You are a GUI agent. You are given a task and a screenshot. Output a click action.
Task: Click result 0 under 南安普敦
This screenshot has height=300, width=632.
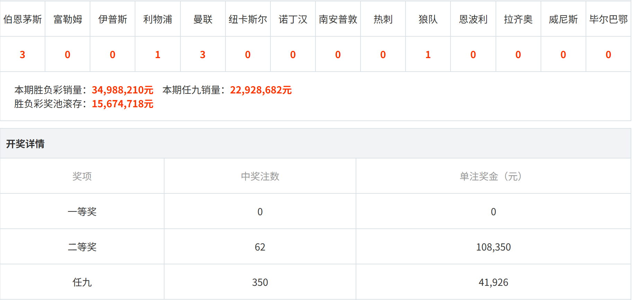338,55
